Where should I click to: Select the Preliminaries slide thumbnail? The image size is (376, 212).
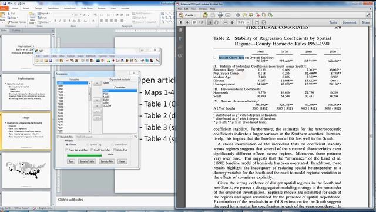(26, 92)
